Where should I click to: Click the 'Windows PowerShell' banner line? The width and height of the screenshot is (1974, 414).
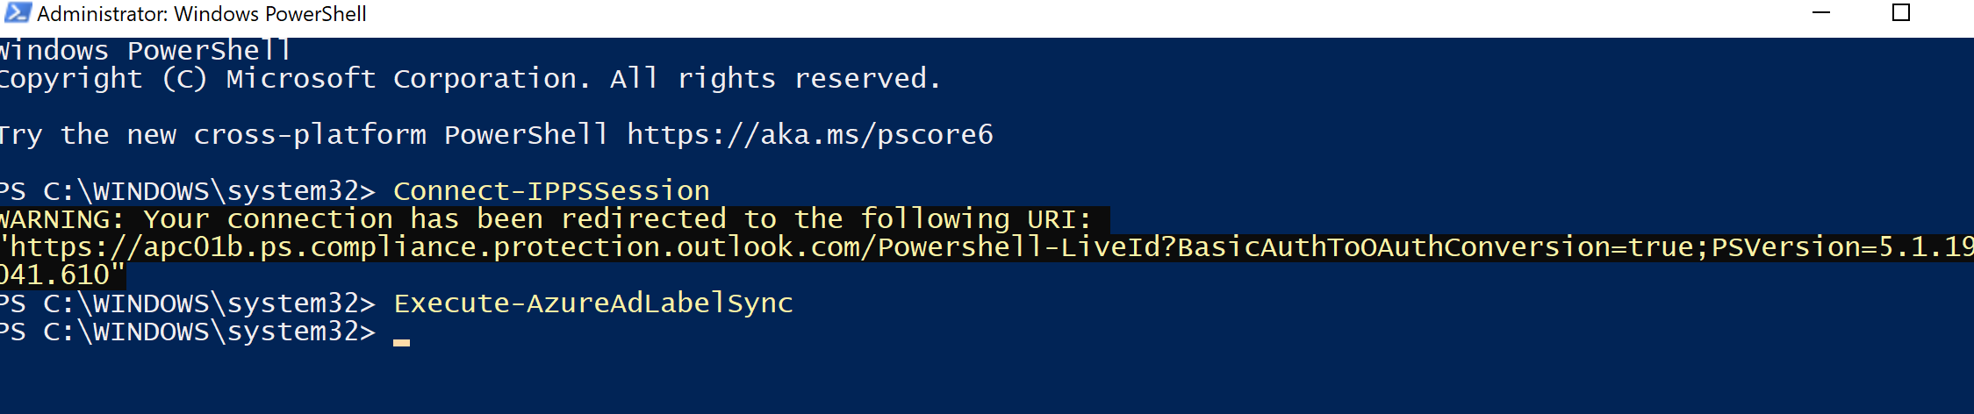145,51
